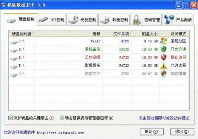Click the WinXP volume label
This screenshot has height=139, width=198.
click(x=95, y=41)
